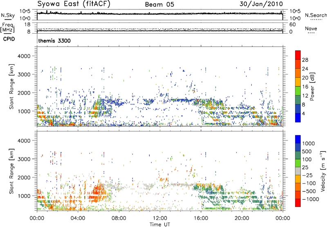The height and width of the screenshot is (227, 327).
Task: Click the '04:00' time axis tick
Action: [78, 218]
